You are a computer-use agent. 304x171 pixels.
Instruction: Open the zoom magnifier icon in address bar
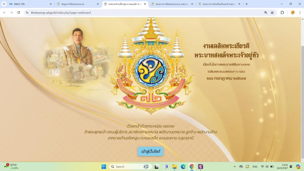point(266,12)
